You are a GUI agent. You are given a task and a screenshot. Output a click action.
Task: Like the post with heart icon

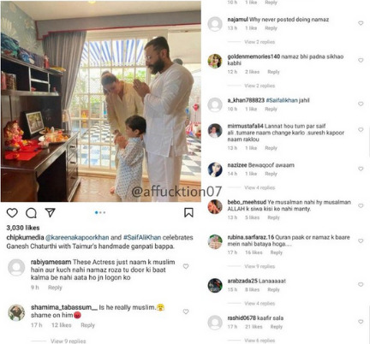coord(12,213)
